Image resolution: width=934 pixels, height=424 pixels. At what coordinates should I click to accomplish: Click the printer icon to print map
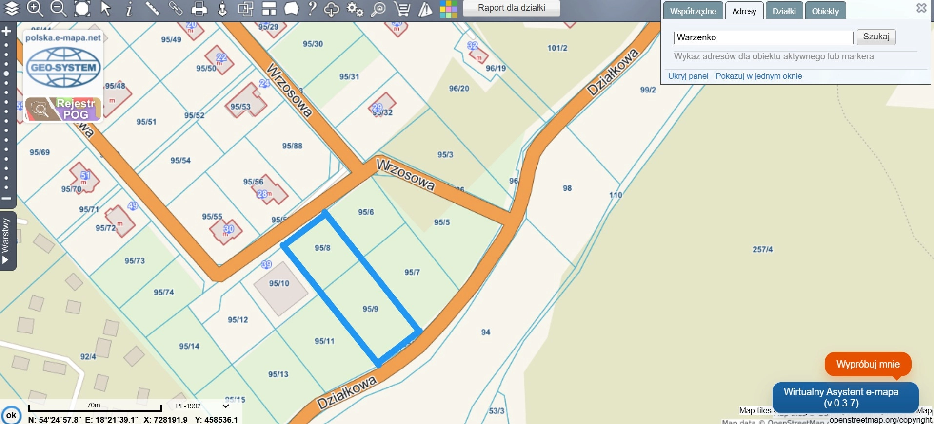click(199, 9)
